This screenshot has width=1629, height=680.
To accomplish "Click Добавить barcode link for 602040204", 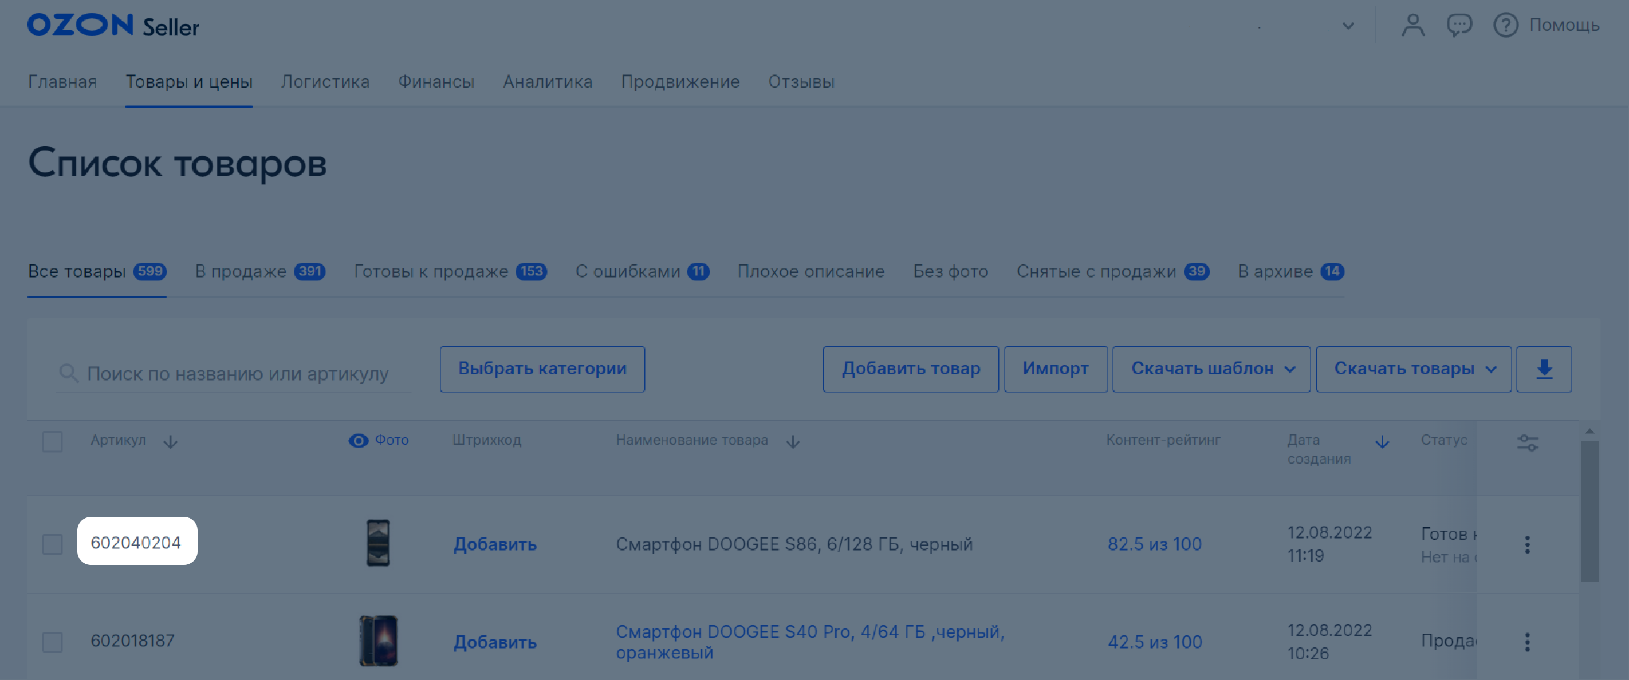I will coord(494,544).
